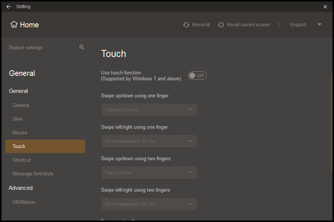This screenshot has height=222, width=334.
Task: Open the Play Control dropdown
Action: tap(149, 173)
